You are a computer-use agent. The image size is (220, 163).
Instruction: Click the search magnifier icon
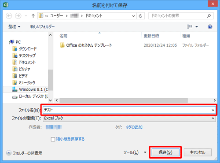pyautogui.click(x=209, y=16)
